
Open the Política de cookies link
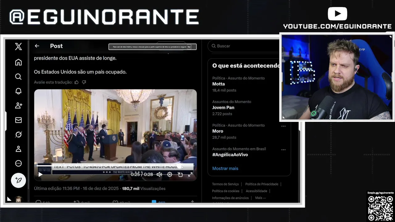(226, 191)
